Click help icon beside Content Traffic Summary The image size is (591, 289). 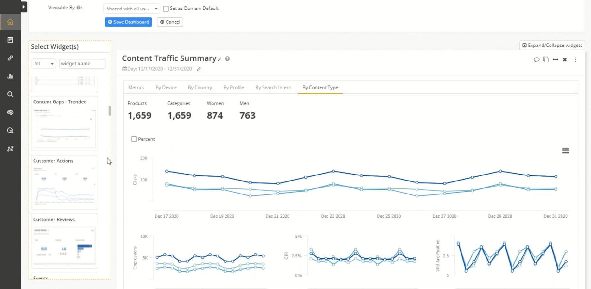pos(227,58)
